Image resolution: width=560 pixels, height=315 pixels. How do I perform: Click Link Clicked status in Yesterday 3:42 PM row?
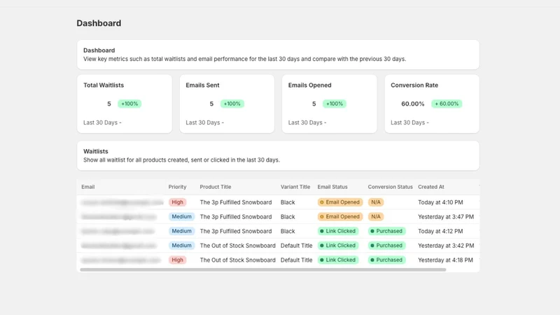point(338,246)
